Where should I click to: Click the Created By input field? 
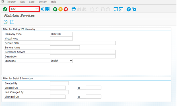(59, 83)
